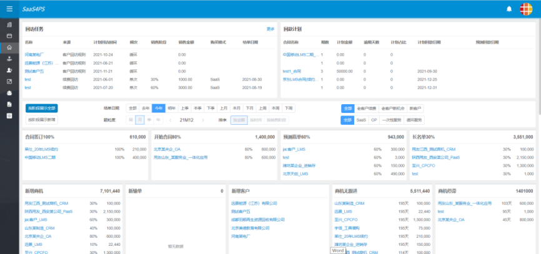
Task: Click the 按阶段展示新增 button
Action: pyautogui.click(x=42, y=120)
